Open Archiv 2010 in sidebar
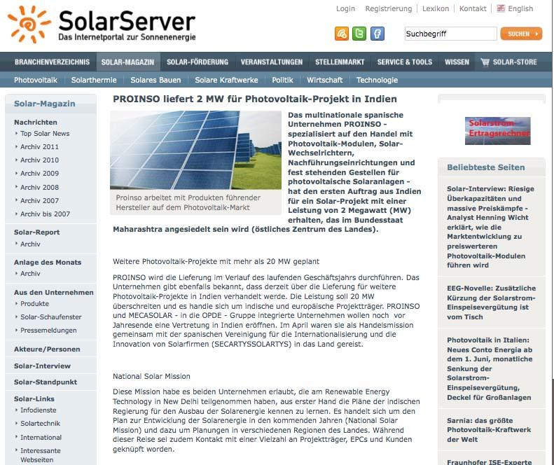Viewport: 554px width, 465px height. (39, 160)
